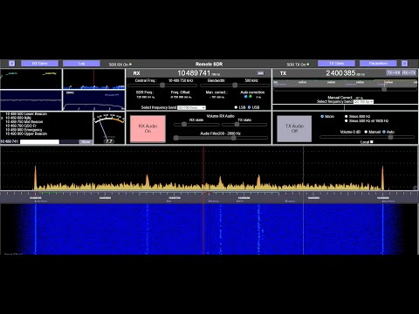
Task: Open the Parameters panel
Action: click(378, 63)
